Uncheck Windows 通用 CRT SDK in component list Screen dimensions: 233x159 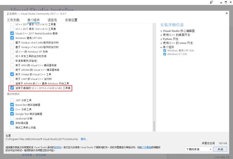12,38
